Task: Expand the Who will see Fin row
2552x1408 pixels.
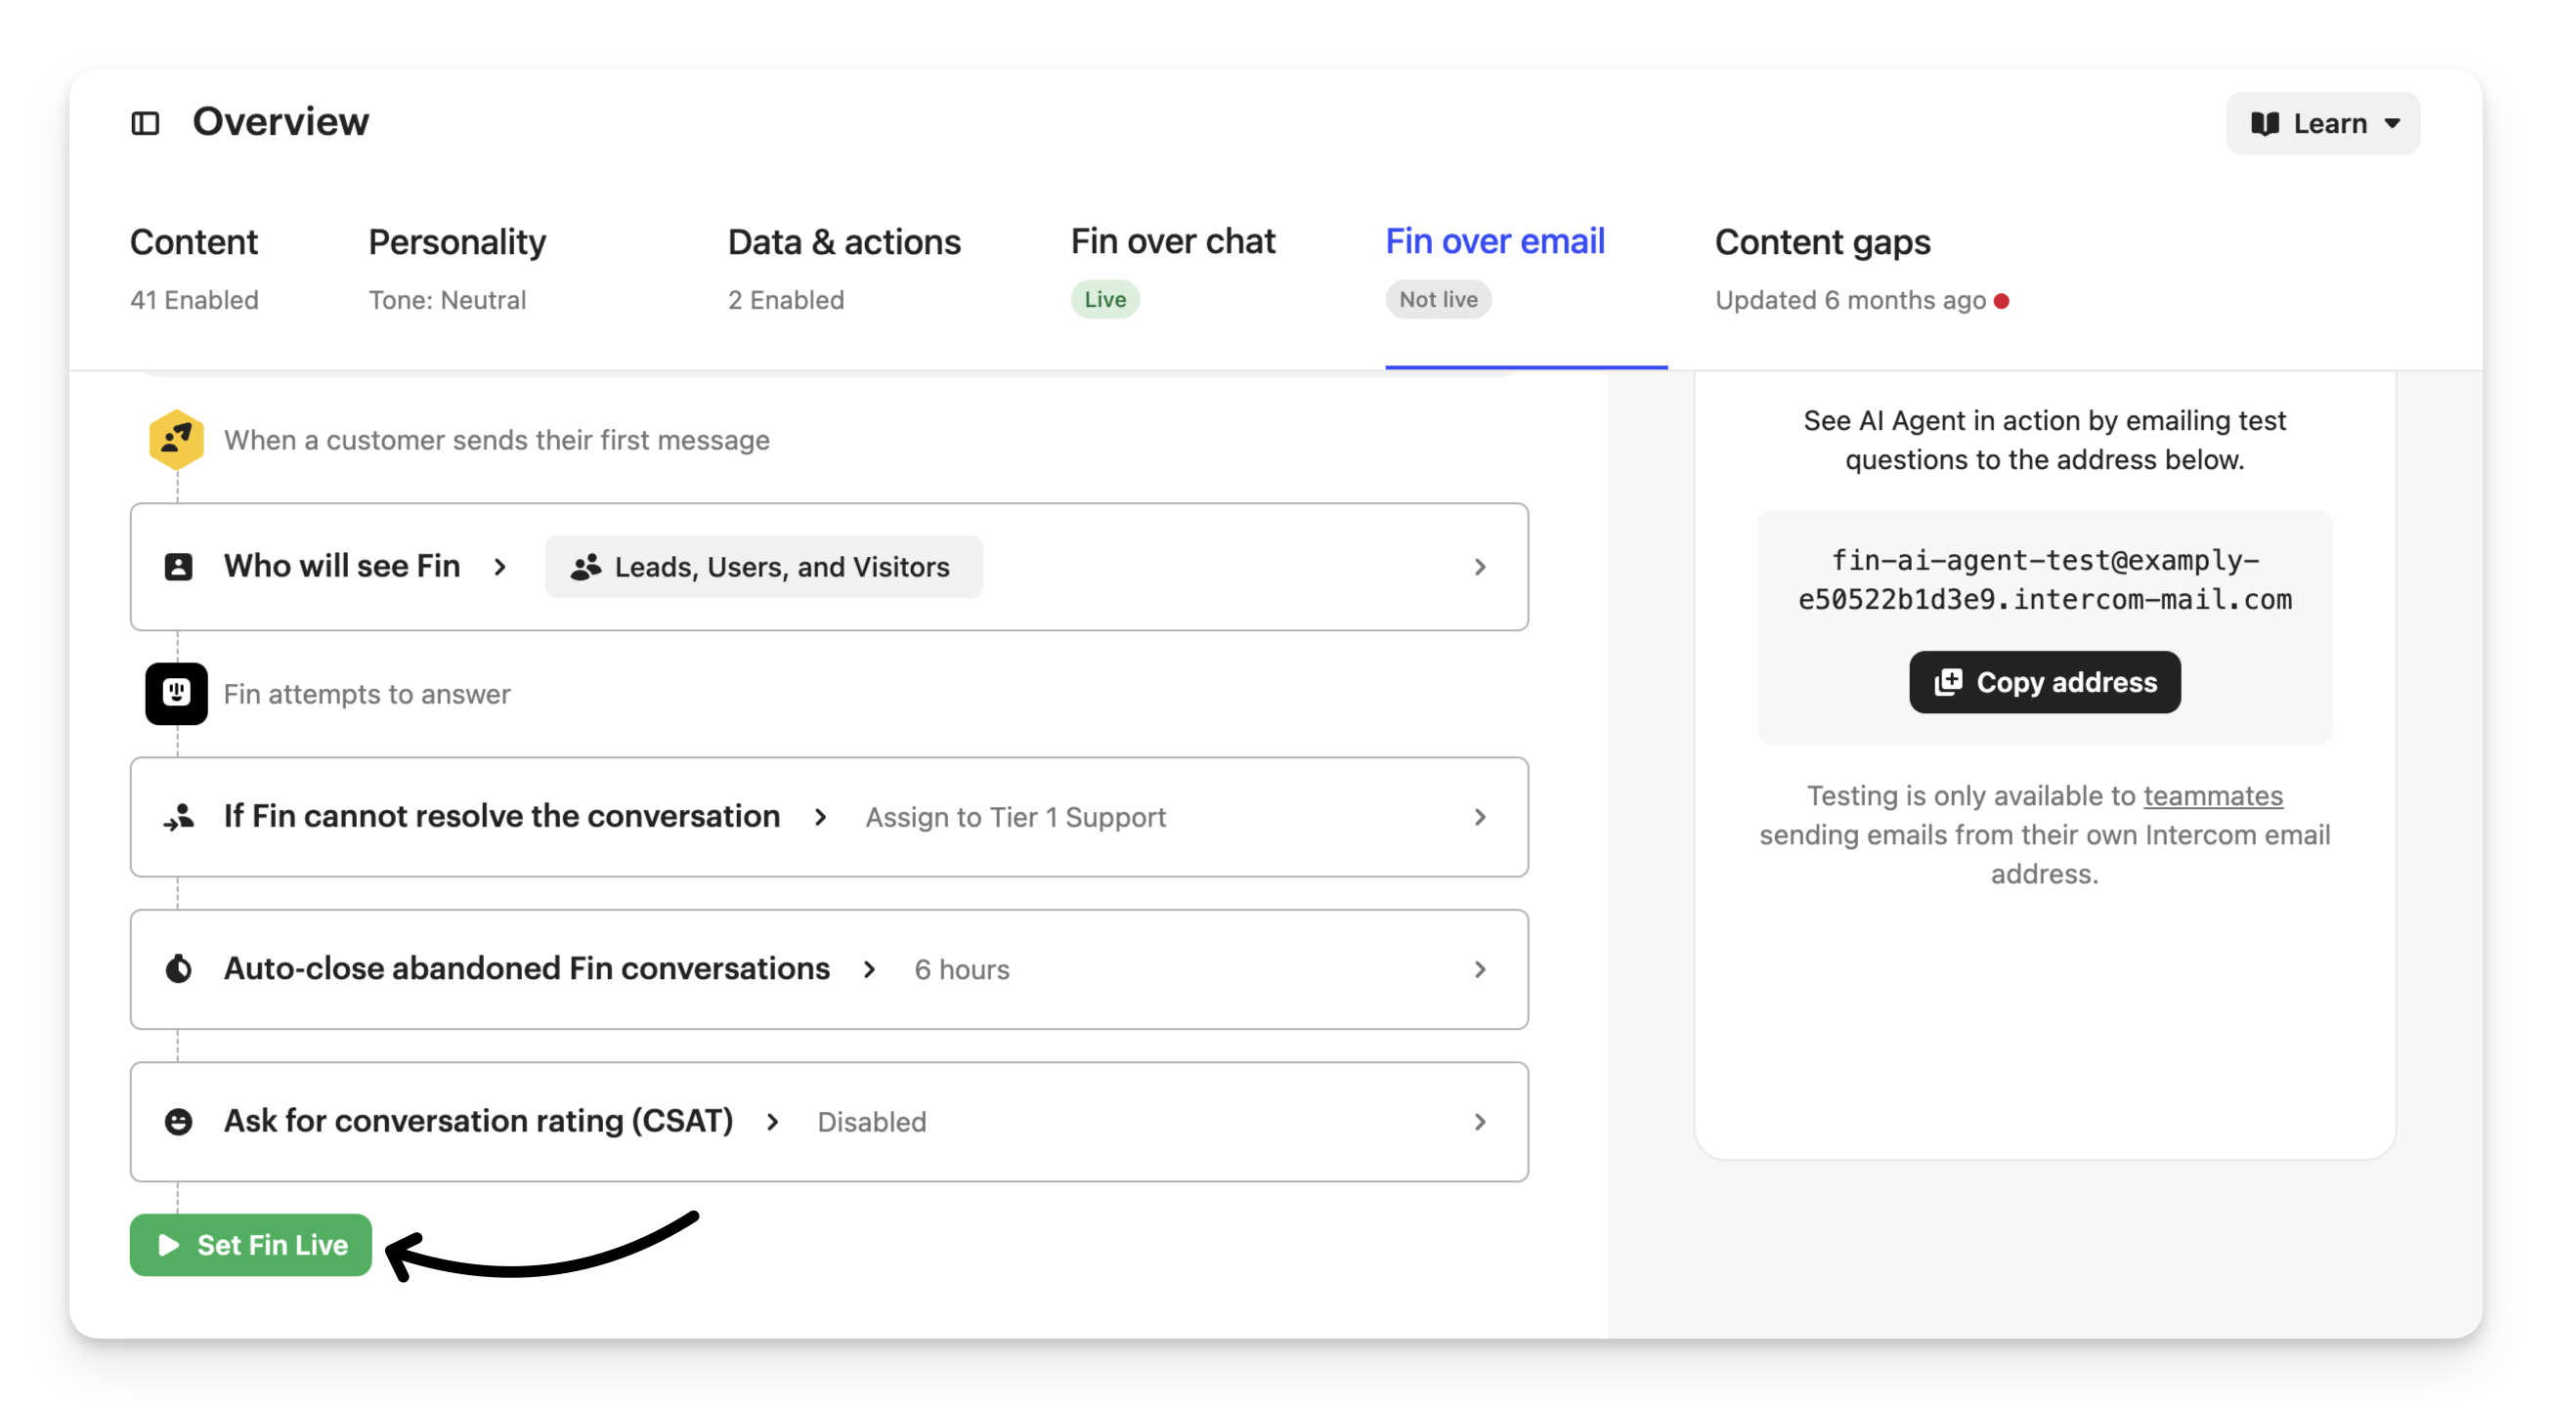Action: coord(1479,567)
